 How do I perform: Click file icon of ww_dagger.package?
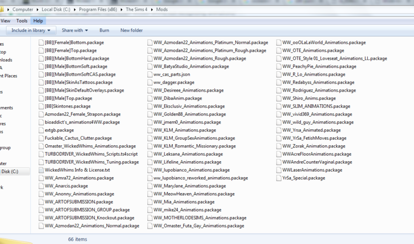tap(150, 82)
